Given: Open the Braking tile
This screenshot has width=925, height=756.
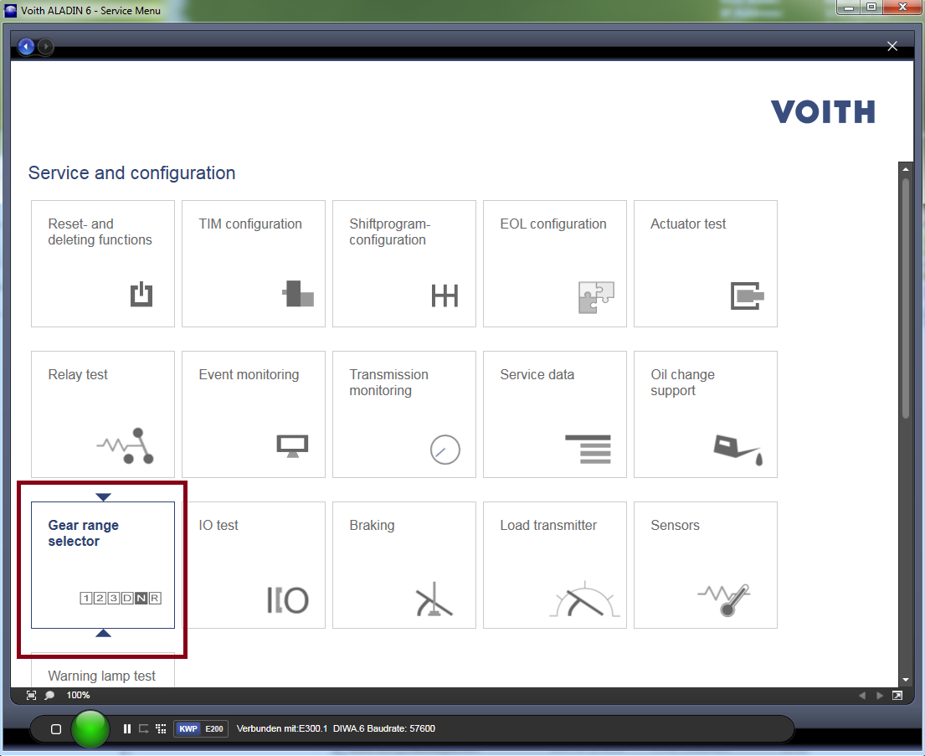Looking at the screenshot, I should pyautogui.click(x=404, y=565).
